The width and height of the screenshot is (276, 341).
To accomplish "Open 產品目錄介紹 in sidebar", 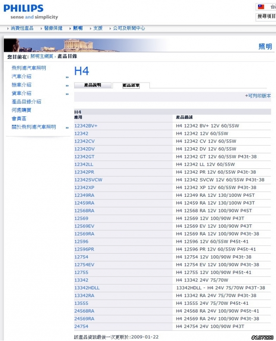I will point(26,102).
